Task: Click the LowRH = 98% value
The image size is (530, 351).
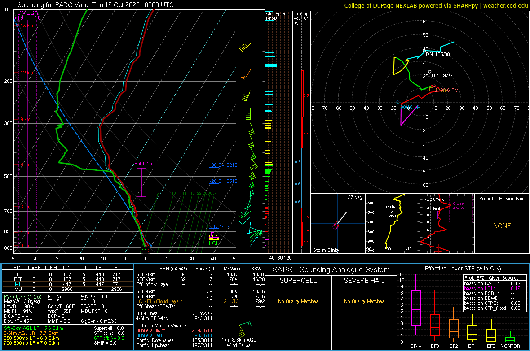Action: (19, 306)
